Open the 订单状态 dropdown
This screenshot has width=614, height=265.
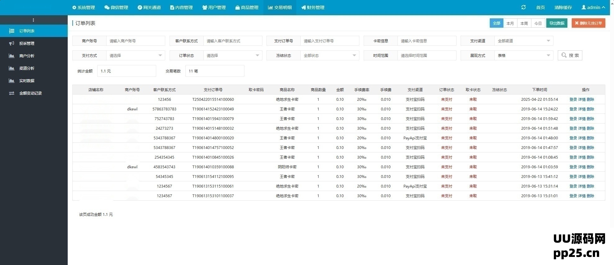232,56
